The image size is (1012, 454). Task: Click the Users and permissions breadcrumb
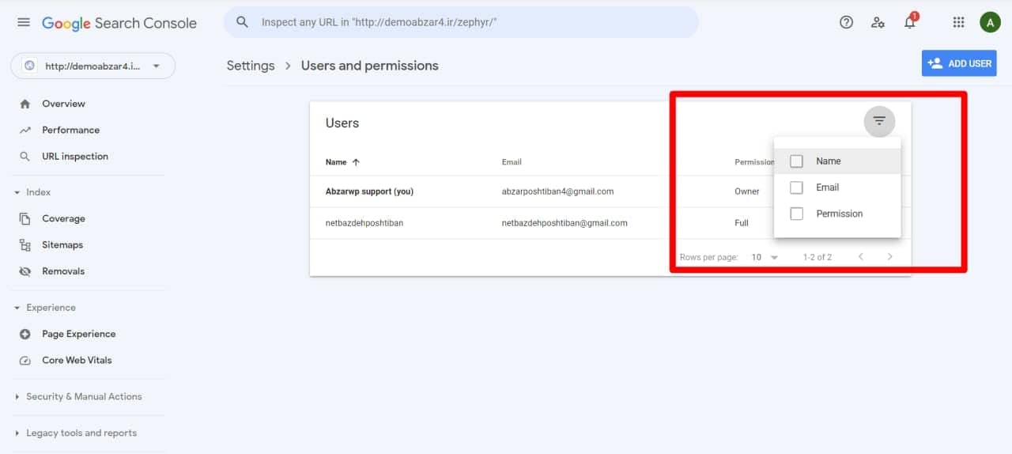369,66
